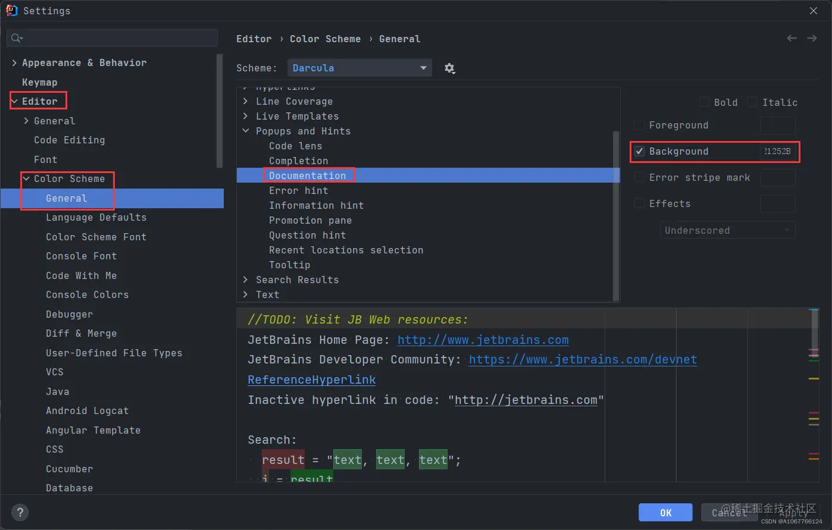Click the Apply button

pyautogui.click(x=793, y=512)
